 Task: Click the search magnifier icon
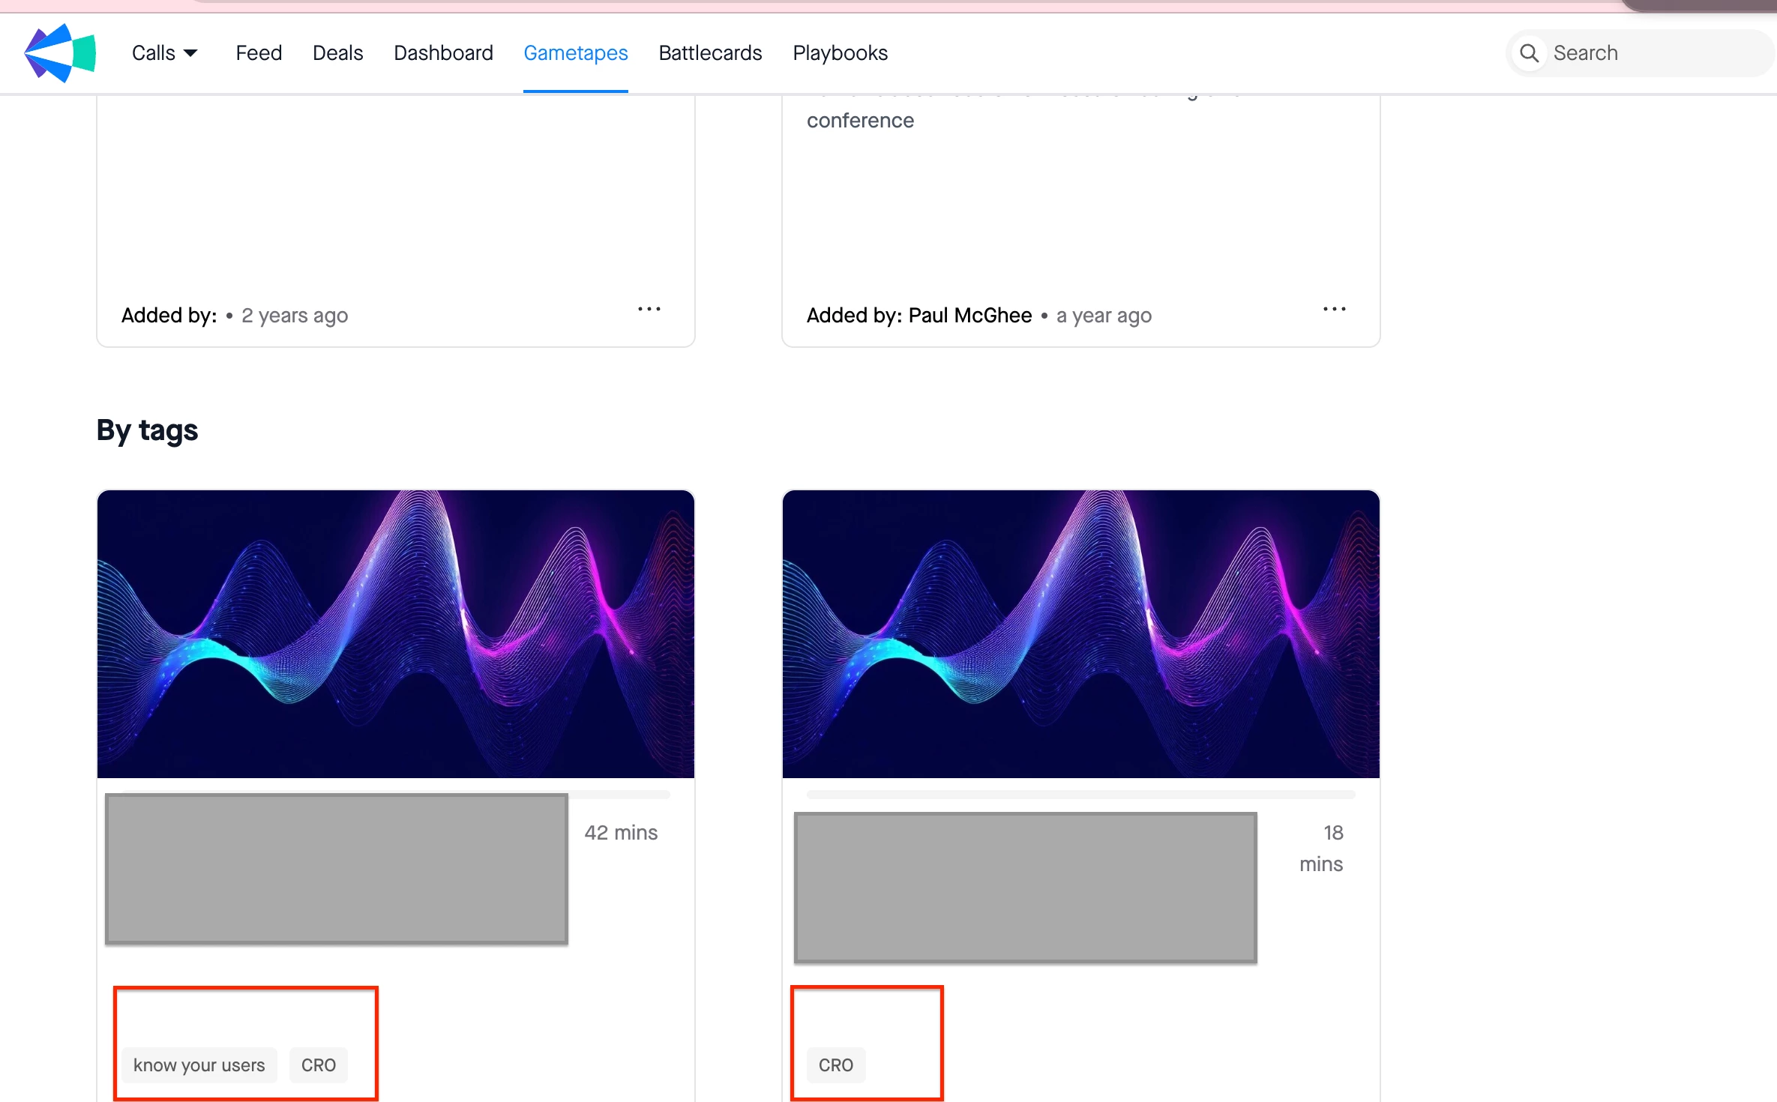[1529, 53]
